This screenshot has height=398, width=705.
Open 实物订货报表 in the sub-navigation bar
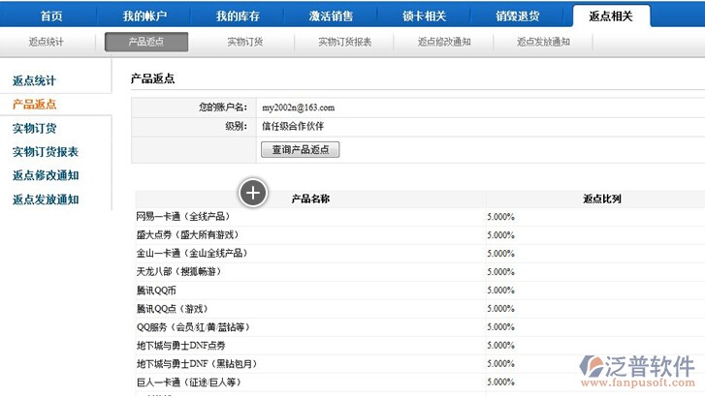344,43
